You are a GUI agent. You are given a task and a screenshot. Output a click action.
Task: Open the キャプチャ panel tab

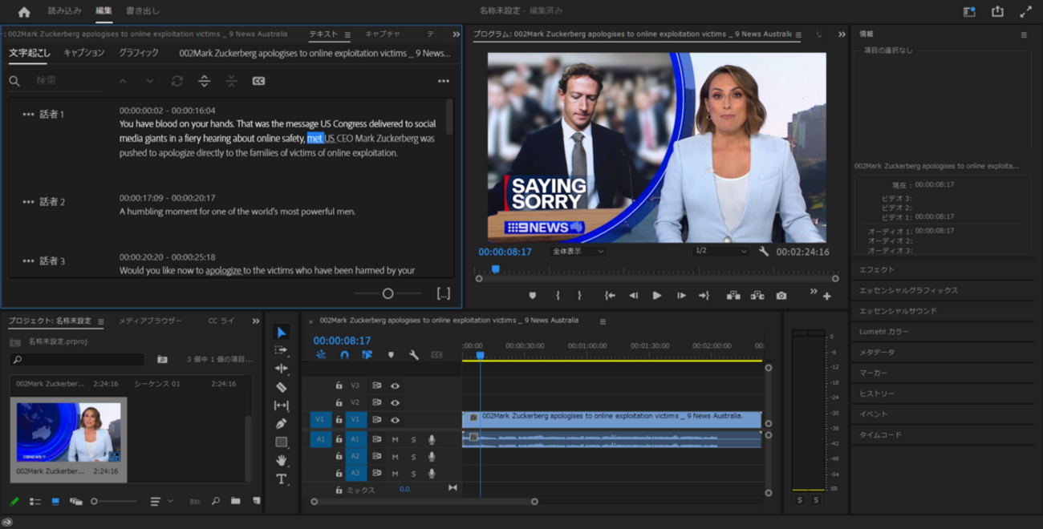[x=383, y=34]
